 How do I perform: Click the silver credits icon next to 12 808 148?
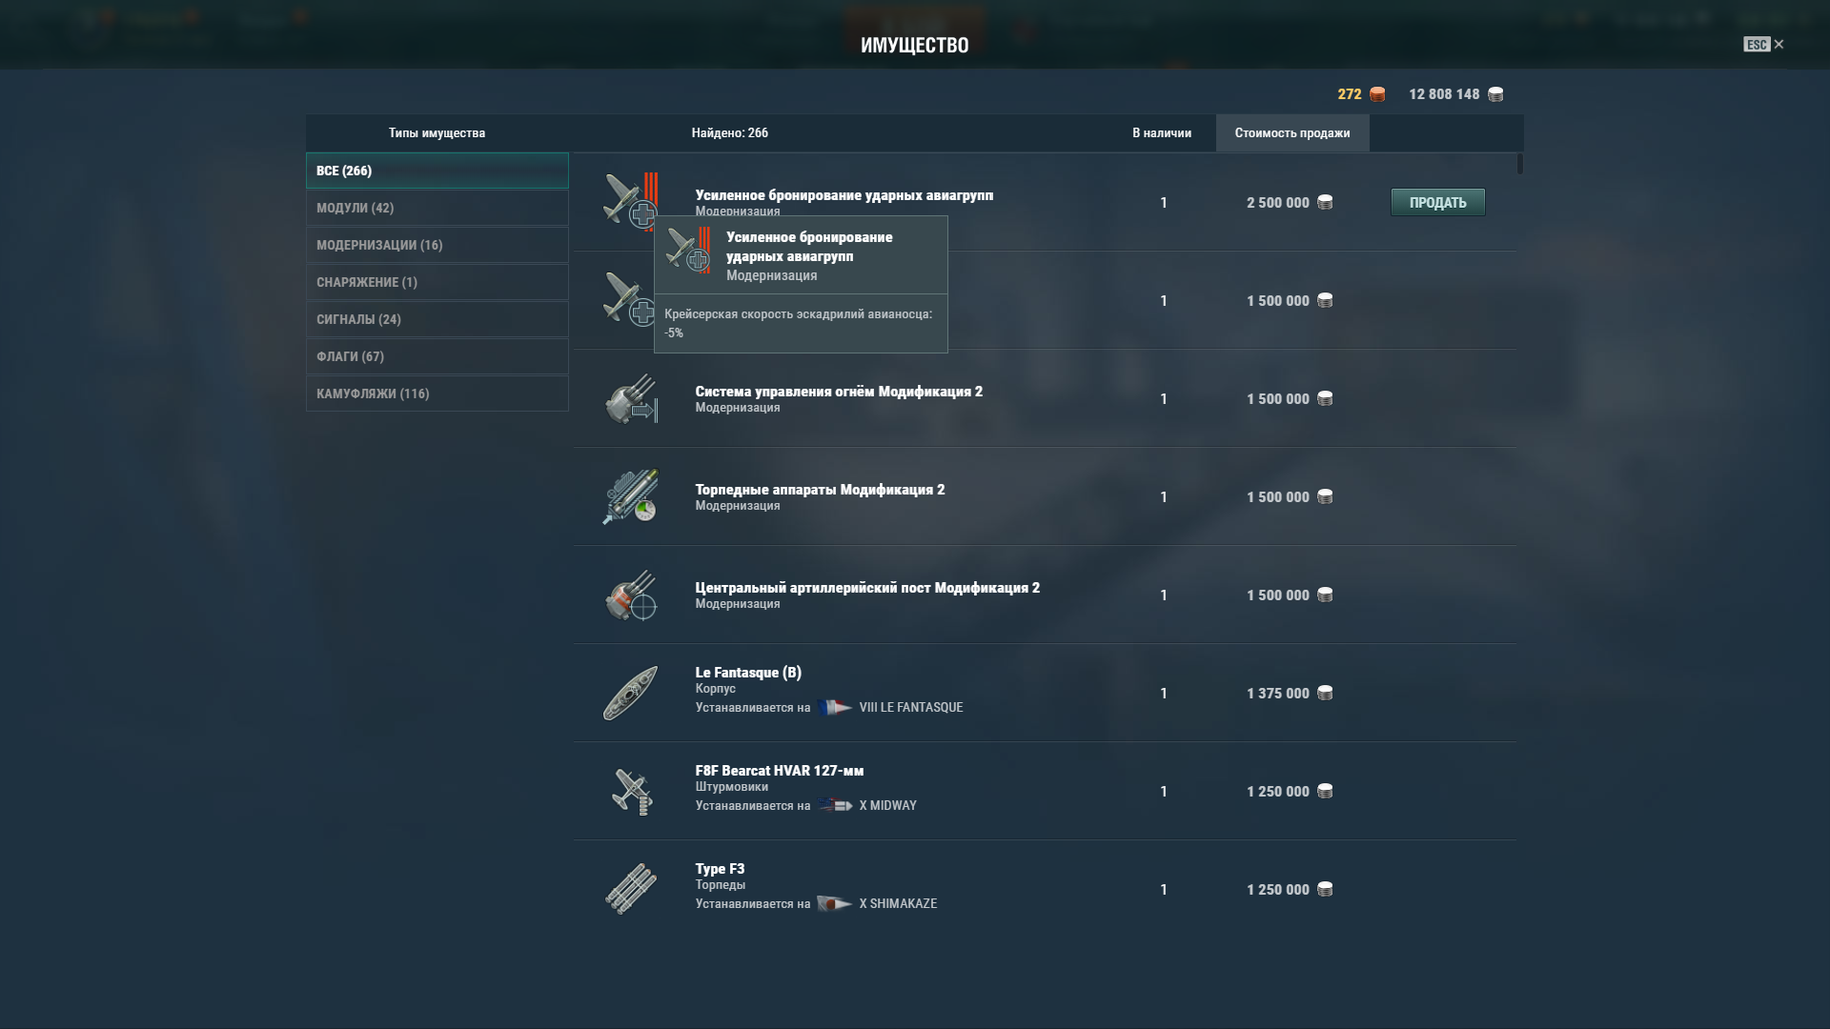point(1495,93)
